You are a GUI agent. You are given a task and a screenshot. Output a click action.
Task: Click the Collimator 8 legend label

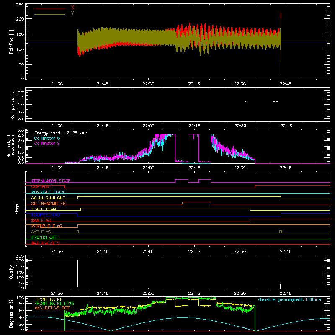point(47,138)
